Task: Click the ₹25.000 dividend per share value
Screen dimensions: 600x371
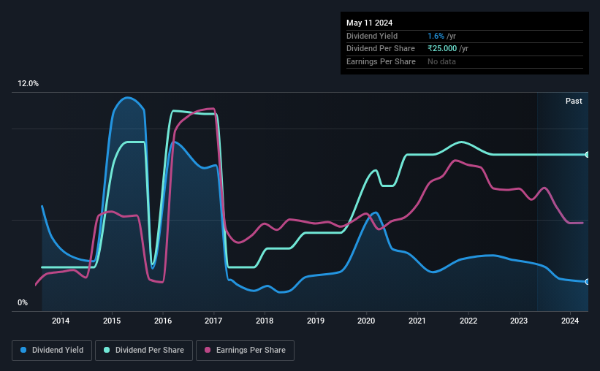Action: 442,49
